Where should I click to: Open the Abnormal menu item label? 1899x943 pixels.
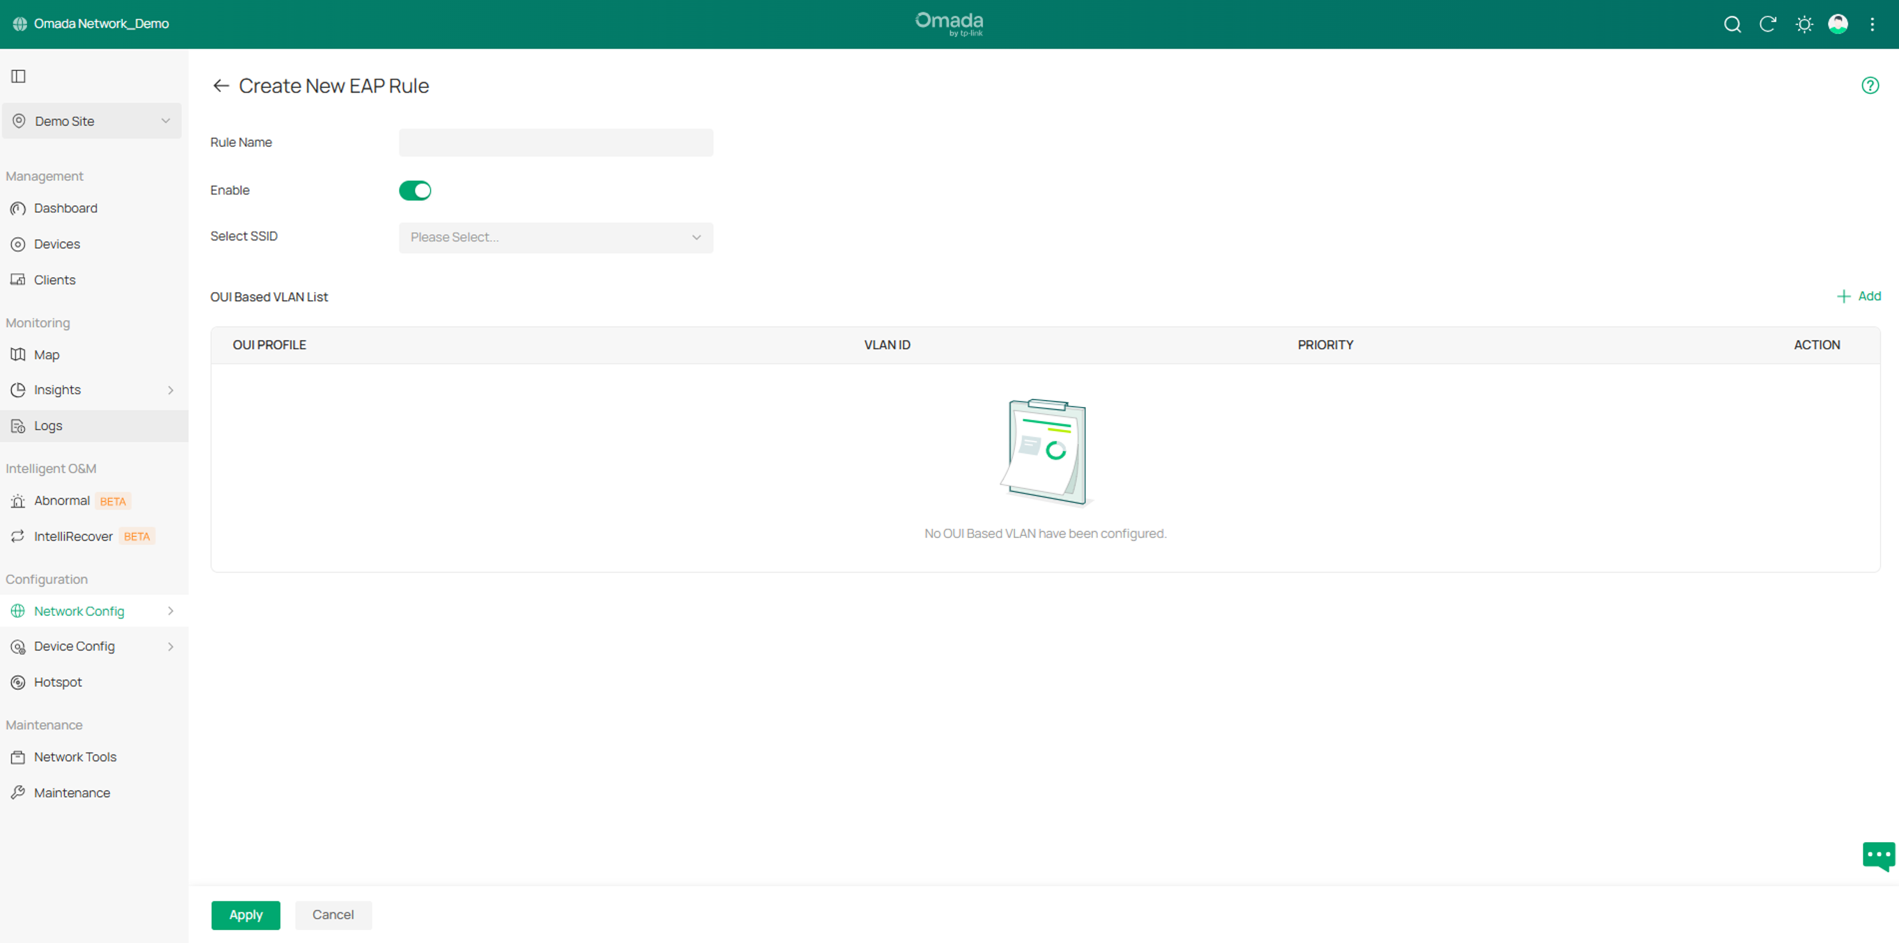pos(62,501)
